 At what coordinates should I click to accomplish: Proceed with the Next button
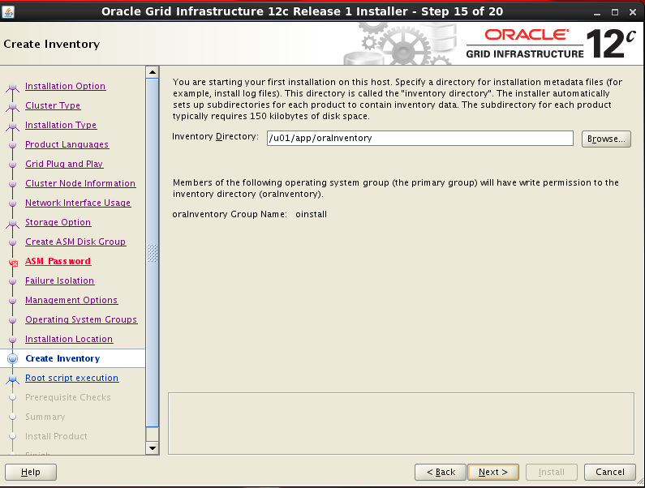493,472
